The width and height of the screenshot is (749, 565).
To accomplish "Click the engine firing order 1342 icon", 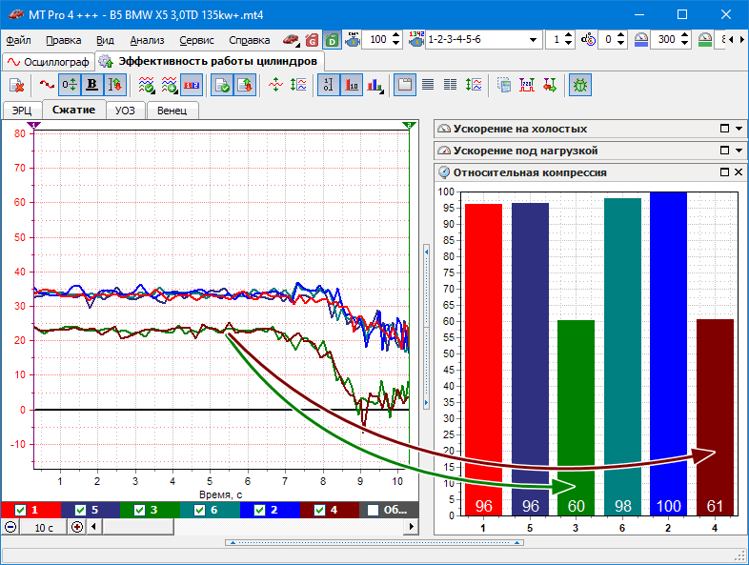I will coord(416,40).
